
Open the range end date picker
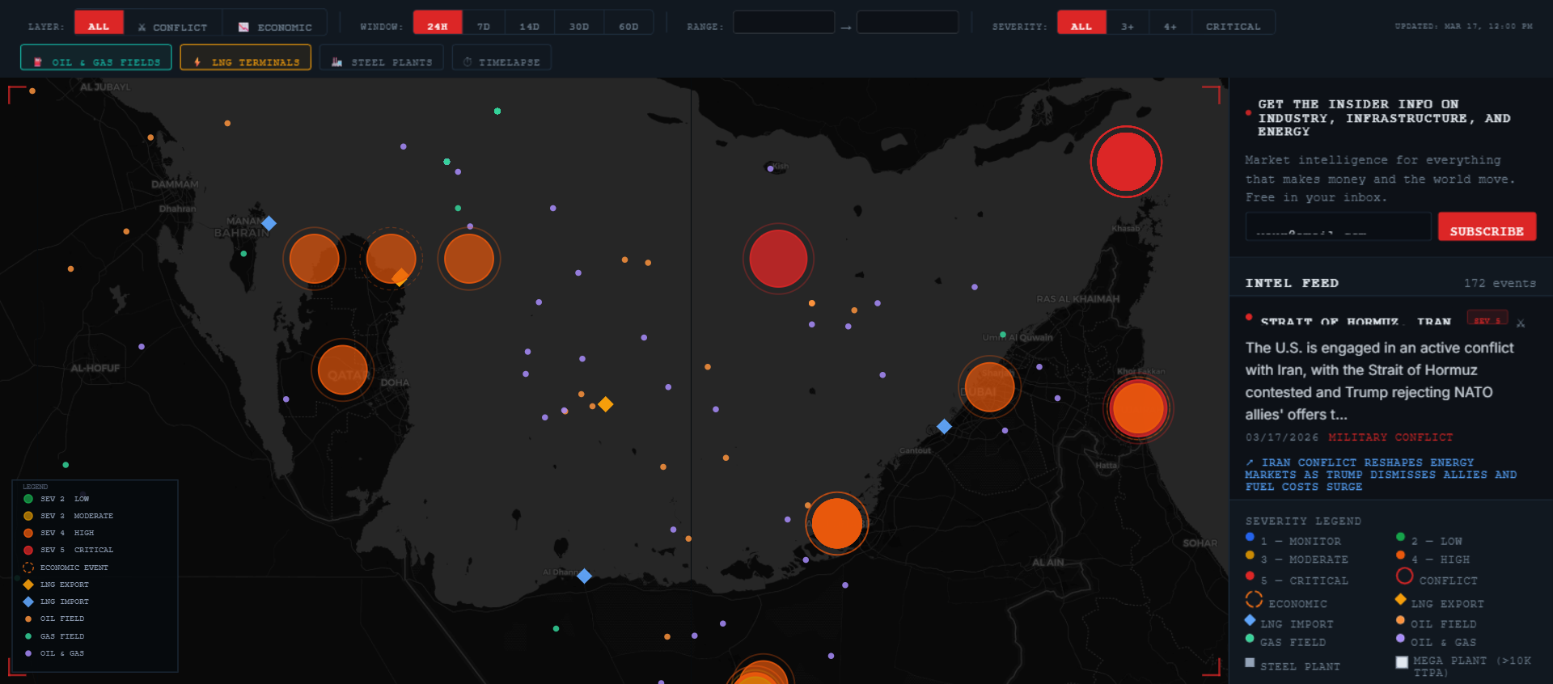click(907, 23)
